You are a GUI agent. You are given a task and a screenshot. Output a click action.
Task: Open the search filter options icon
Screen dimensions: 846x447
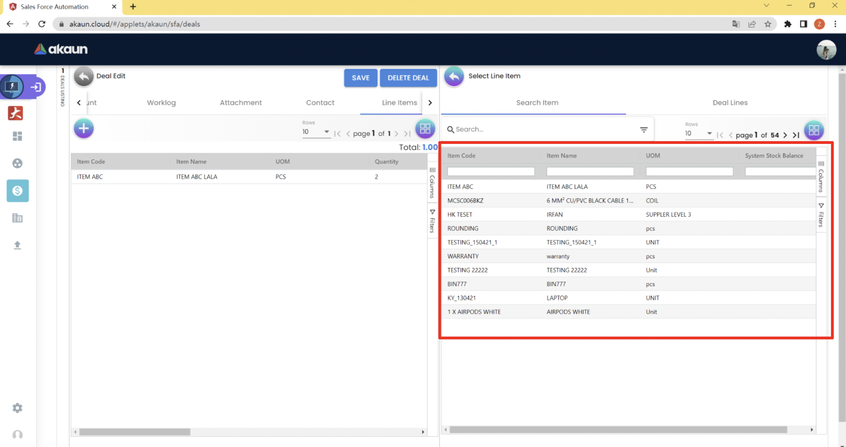point(644,129)
